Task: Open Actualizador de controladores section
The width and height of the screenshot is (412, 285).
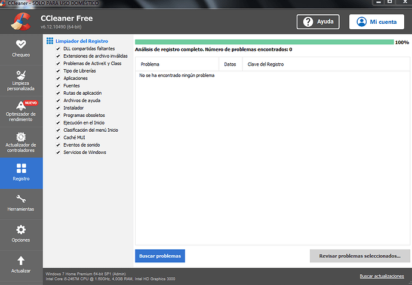Action: point(21,142)
